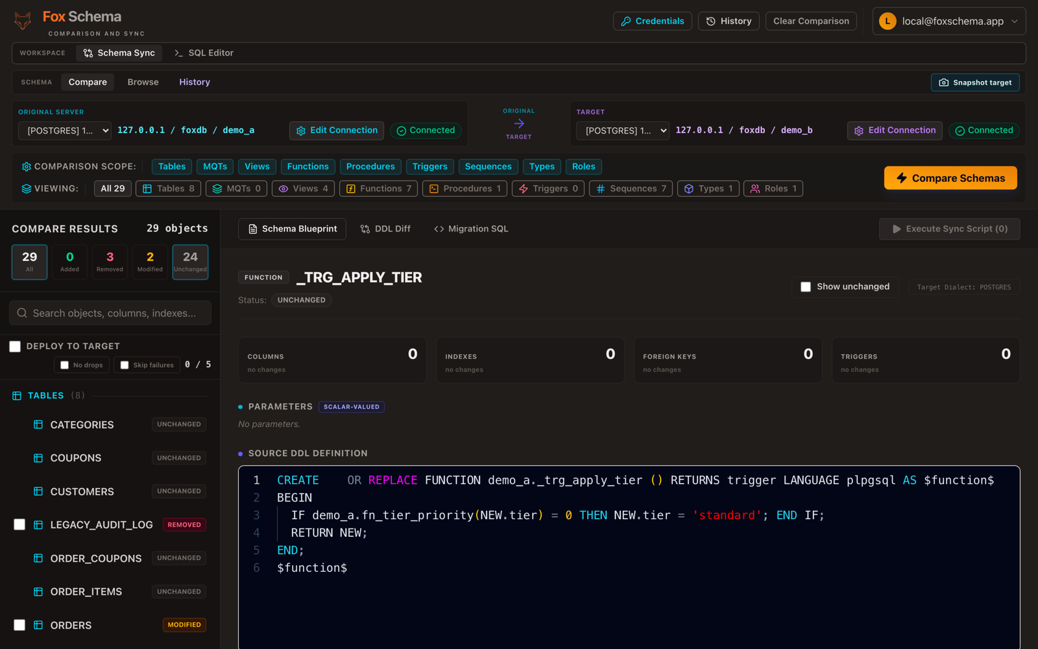Click the orange L user avatar
This screenshot has height=649, width=1038.
pyautogui.click(x=887, y=21)
